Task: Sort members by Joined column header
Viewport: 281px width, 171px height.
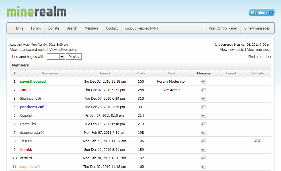Action: coord(104,73)
